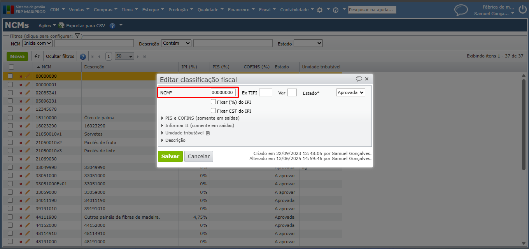The width and height of the screenshot is (529, 249).
Task: Expand PIS e COFINS section
Action: (x=200, y=118)
